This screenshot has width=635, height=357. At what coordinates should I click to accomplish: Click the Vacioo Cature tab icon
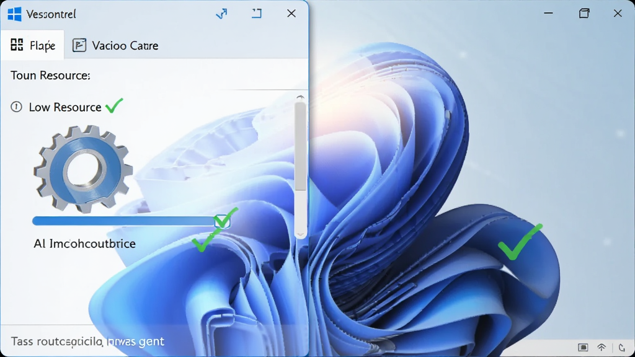(x=79, y=45)
